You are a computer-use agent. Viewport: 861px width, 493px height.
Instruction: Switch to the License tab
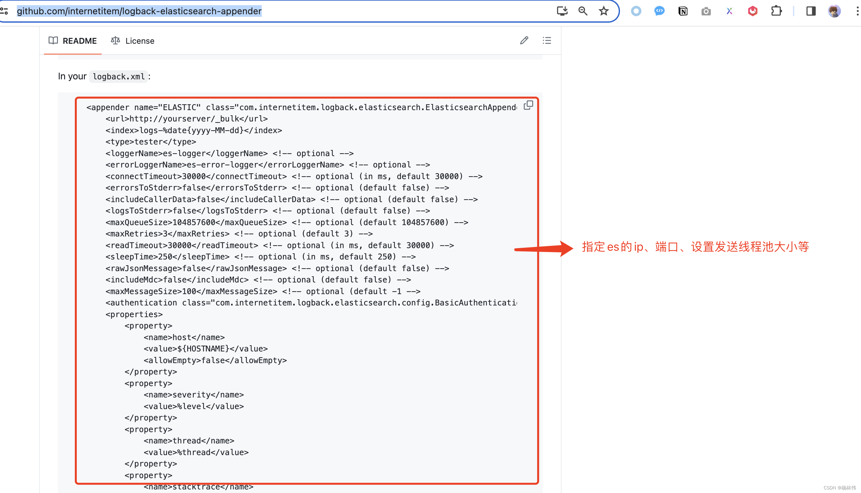pyautogui.click(x=132, y=40)
